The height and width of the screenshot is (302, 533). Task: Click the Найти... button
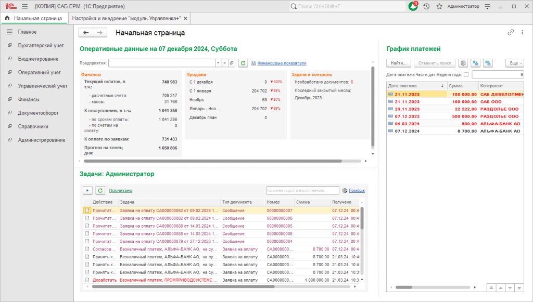[x=399, y=63]
